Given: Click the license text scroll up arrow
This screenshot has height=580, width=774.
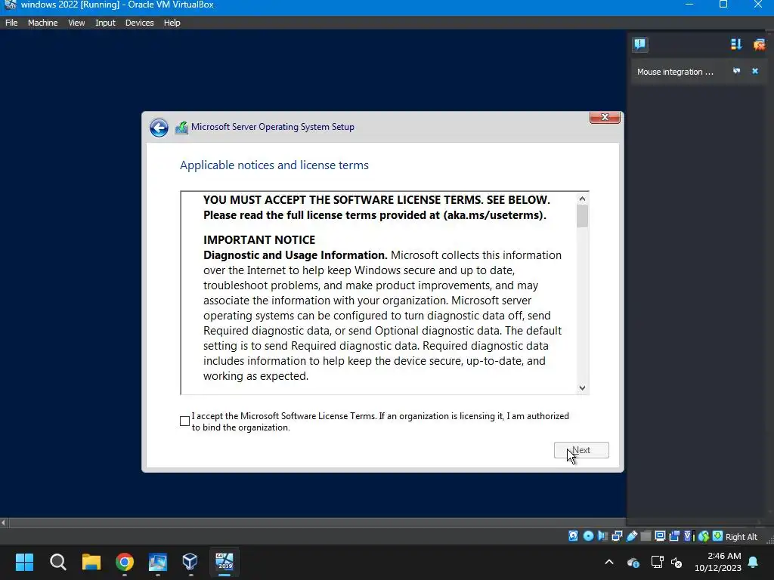Looking at the screenshot, I should pos(583,199).
